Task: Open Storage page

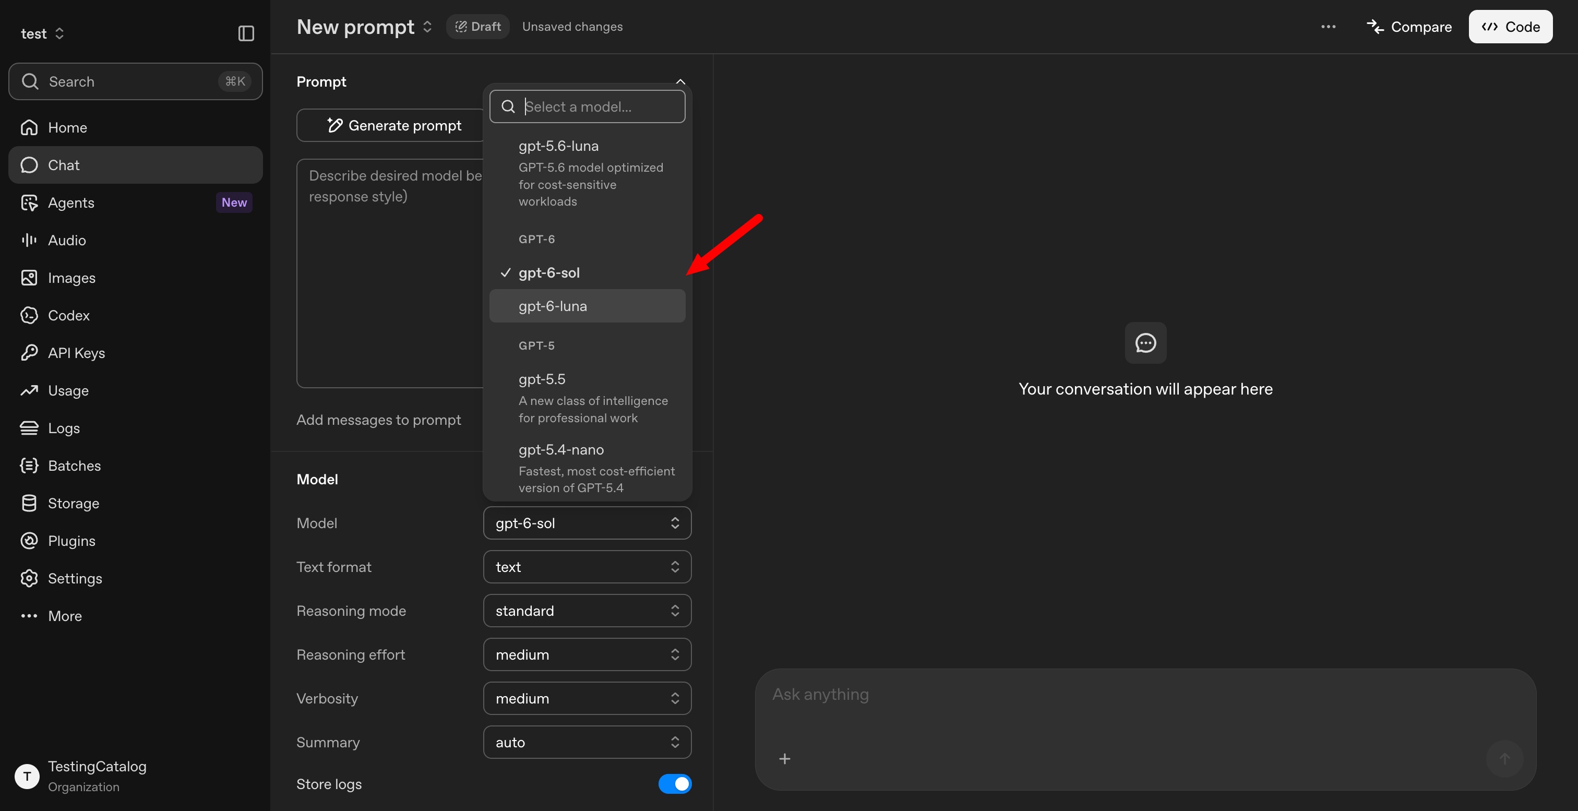Action: [135, 503]
